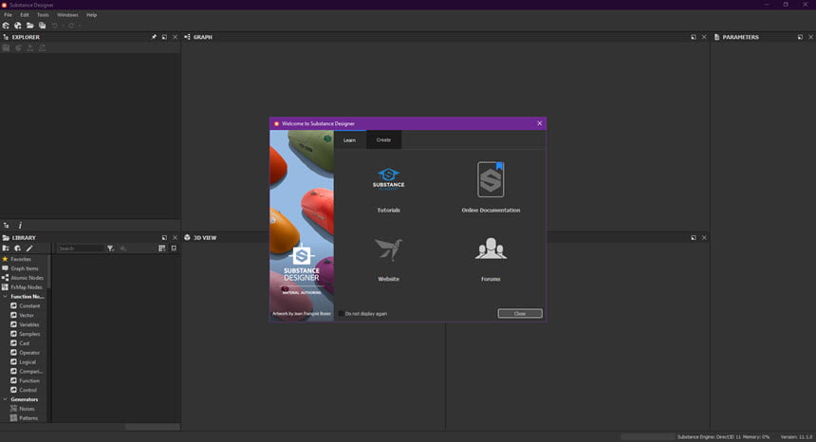Screen dimensions: 816x442
Task: Click the Parameters panel title icon
Action: pos(716,37)
